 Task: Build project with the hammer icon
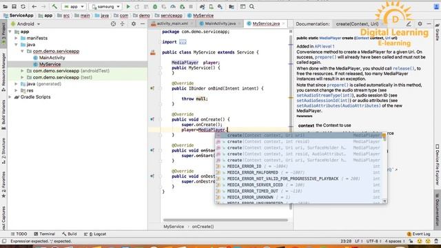(54, 6)
